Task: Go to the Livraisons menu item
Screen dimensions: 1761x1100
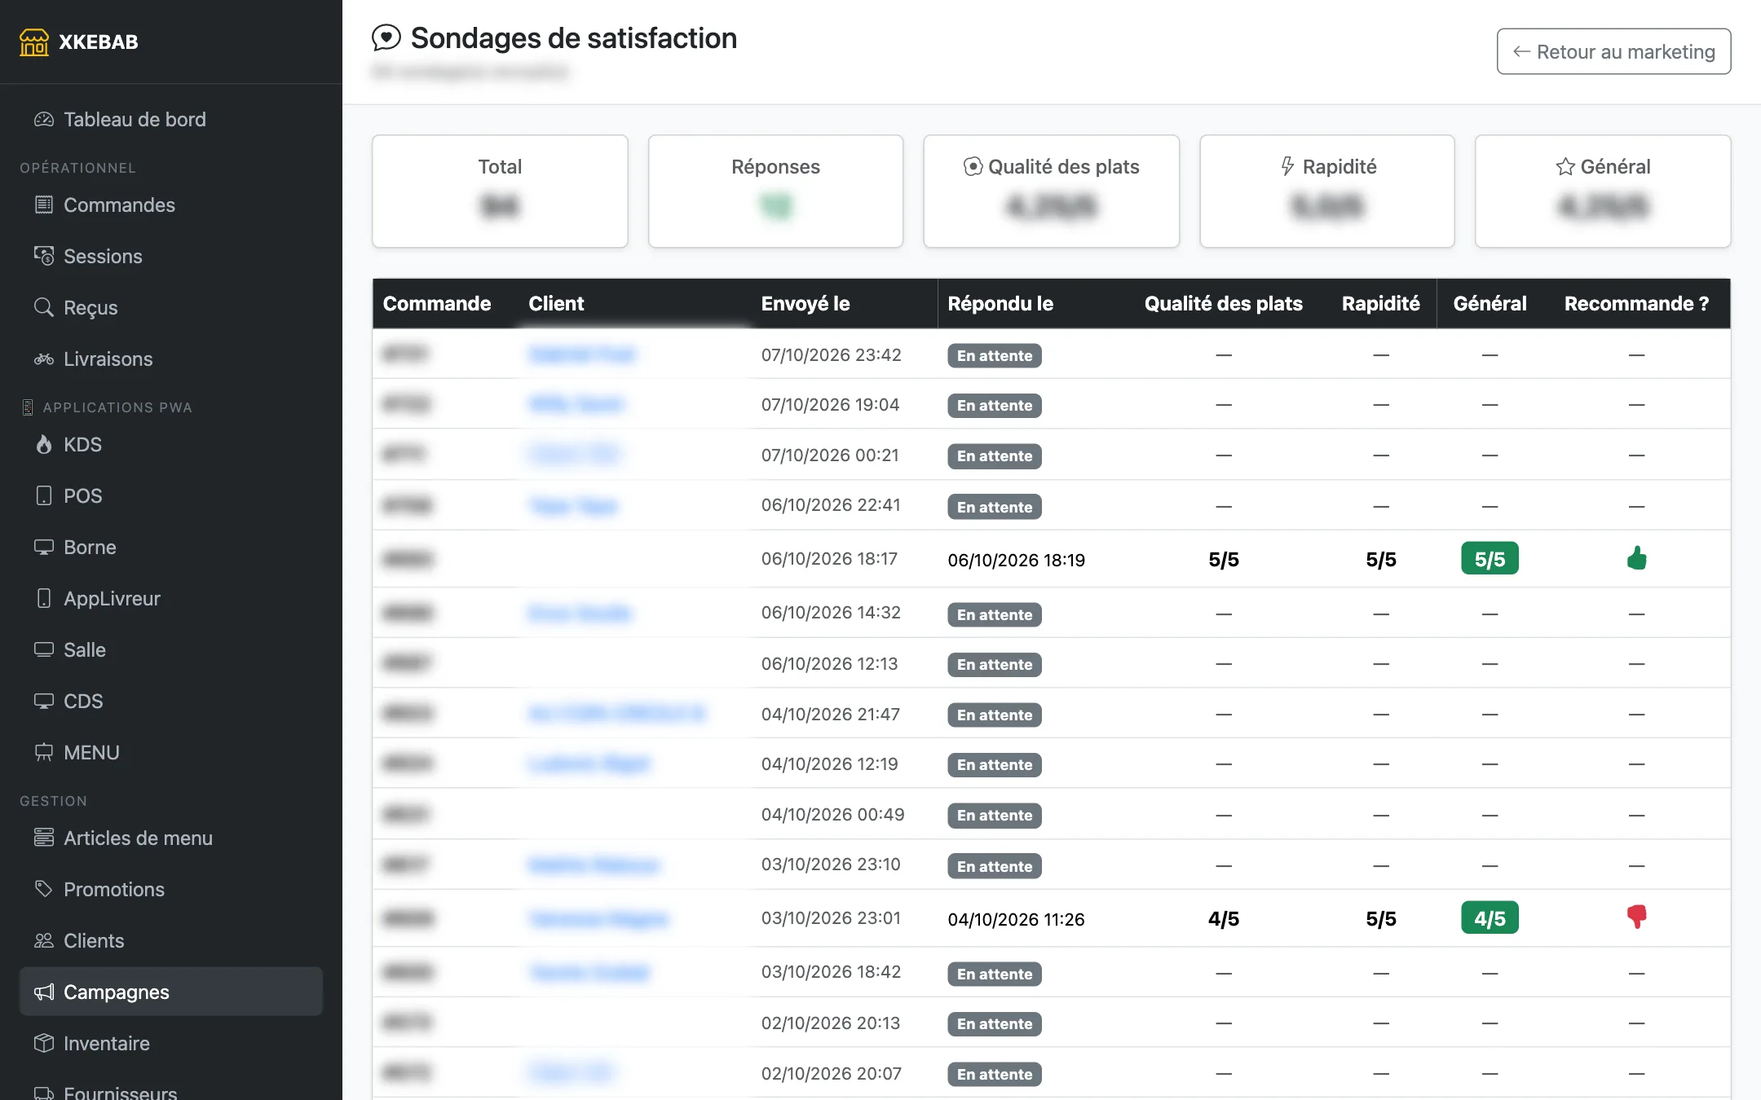Action: pyautogui.click(x=171, y=359)
